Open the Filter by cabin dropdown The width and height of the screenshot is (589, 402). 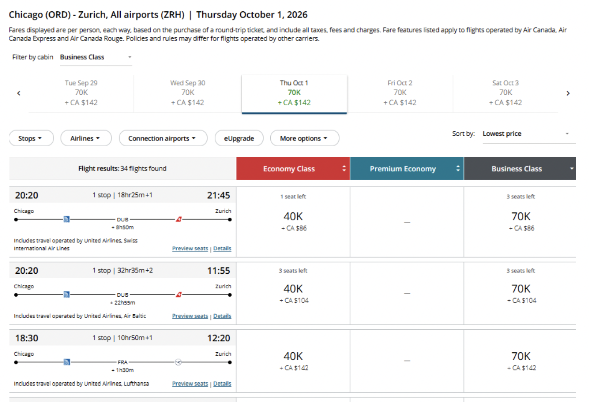tap(96, 57)
